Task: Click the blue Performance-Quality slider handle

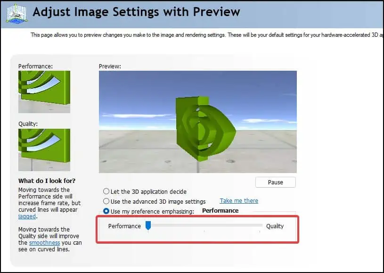Action: tap(148, 226)
